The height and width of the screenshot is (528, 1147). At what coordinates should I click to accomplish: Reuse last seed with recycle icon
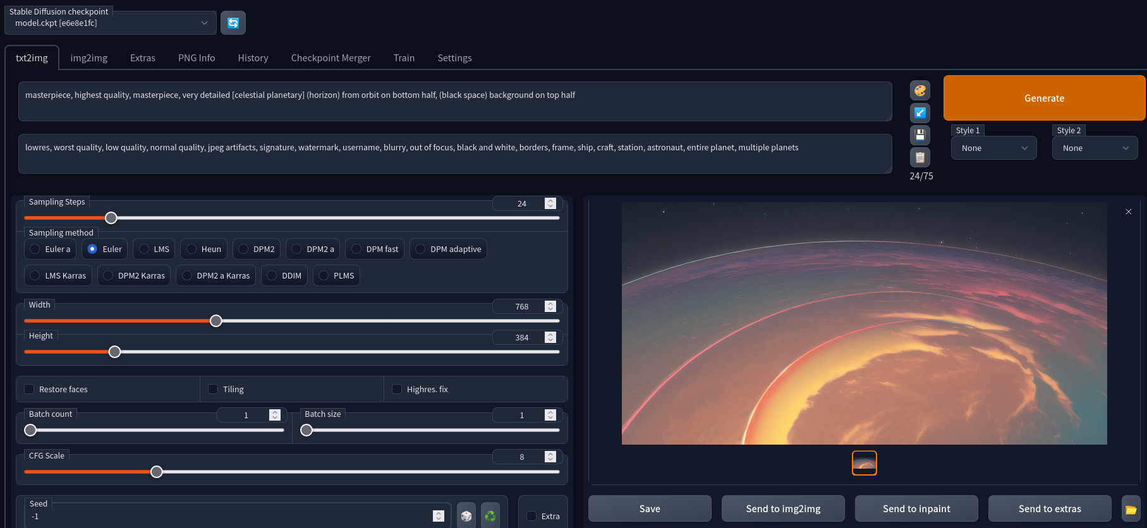pyautogui.click(x=490, y=516)
